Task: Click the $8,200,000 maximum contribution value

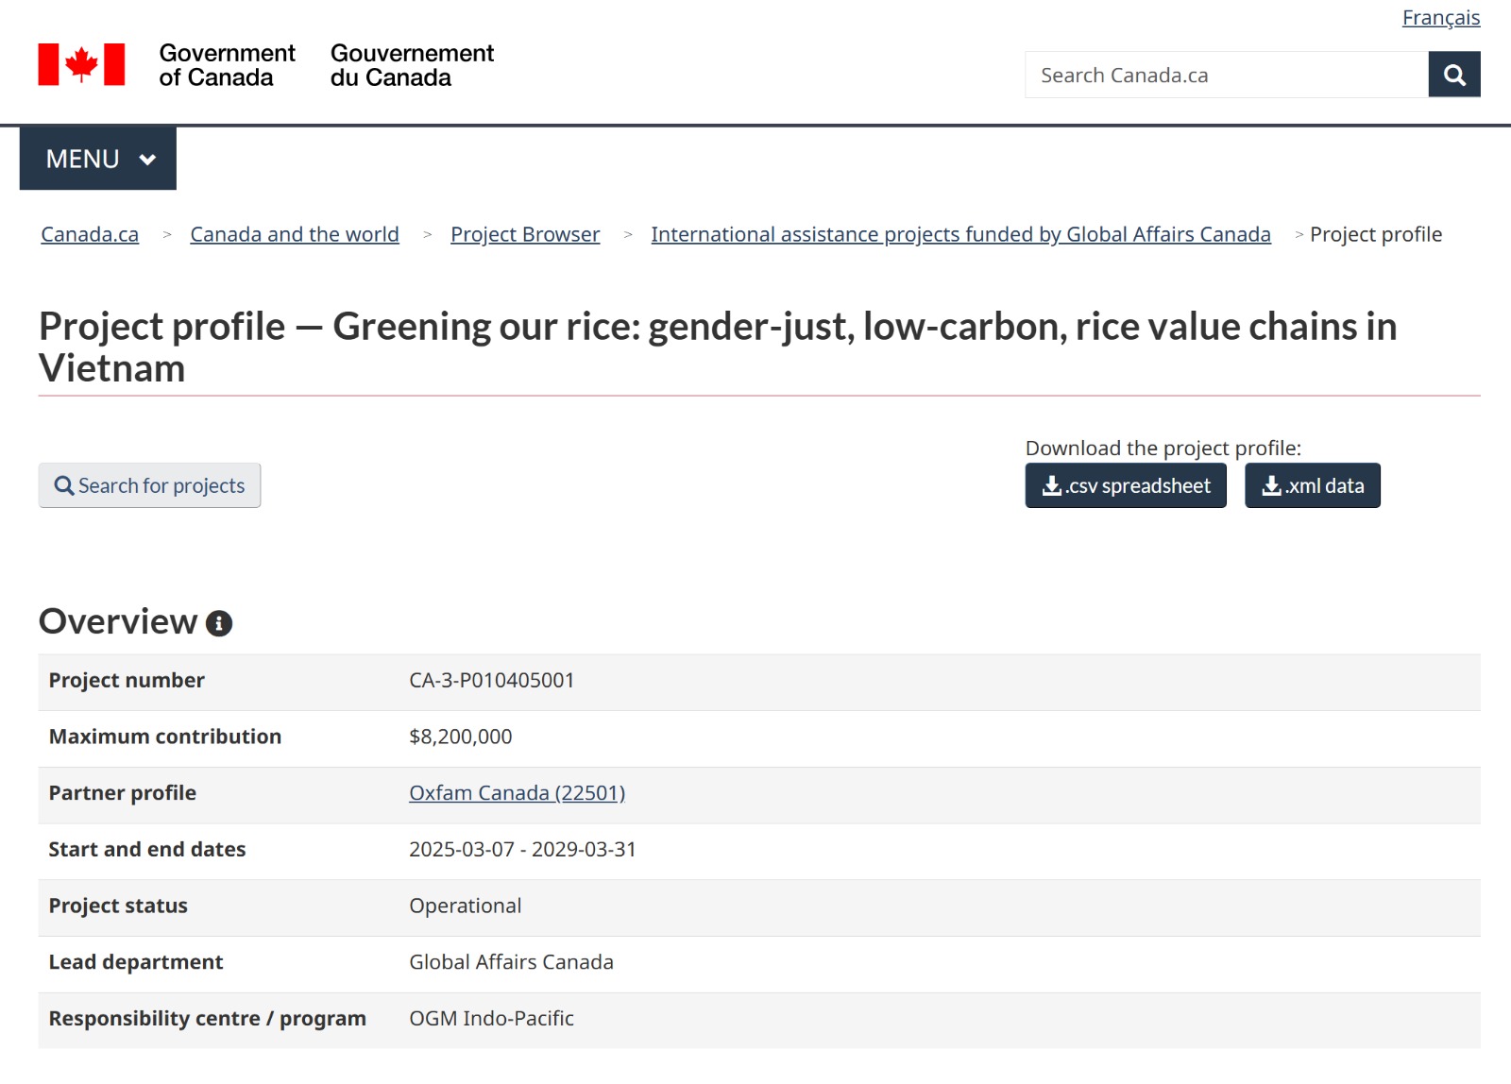Action: (460, 737)
